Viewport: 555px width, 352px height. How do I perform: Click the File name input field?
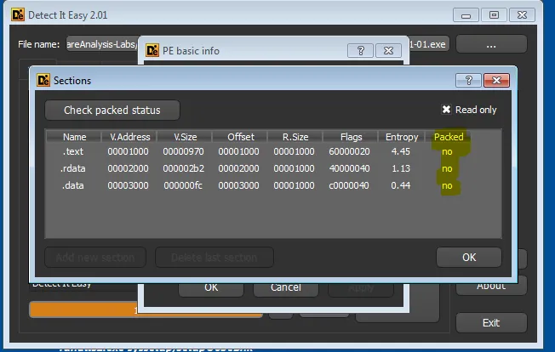102,44
